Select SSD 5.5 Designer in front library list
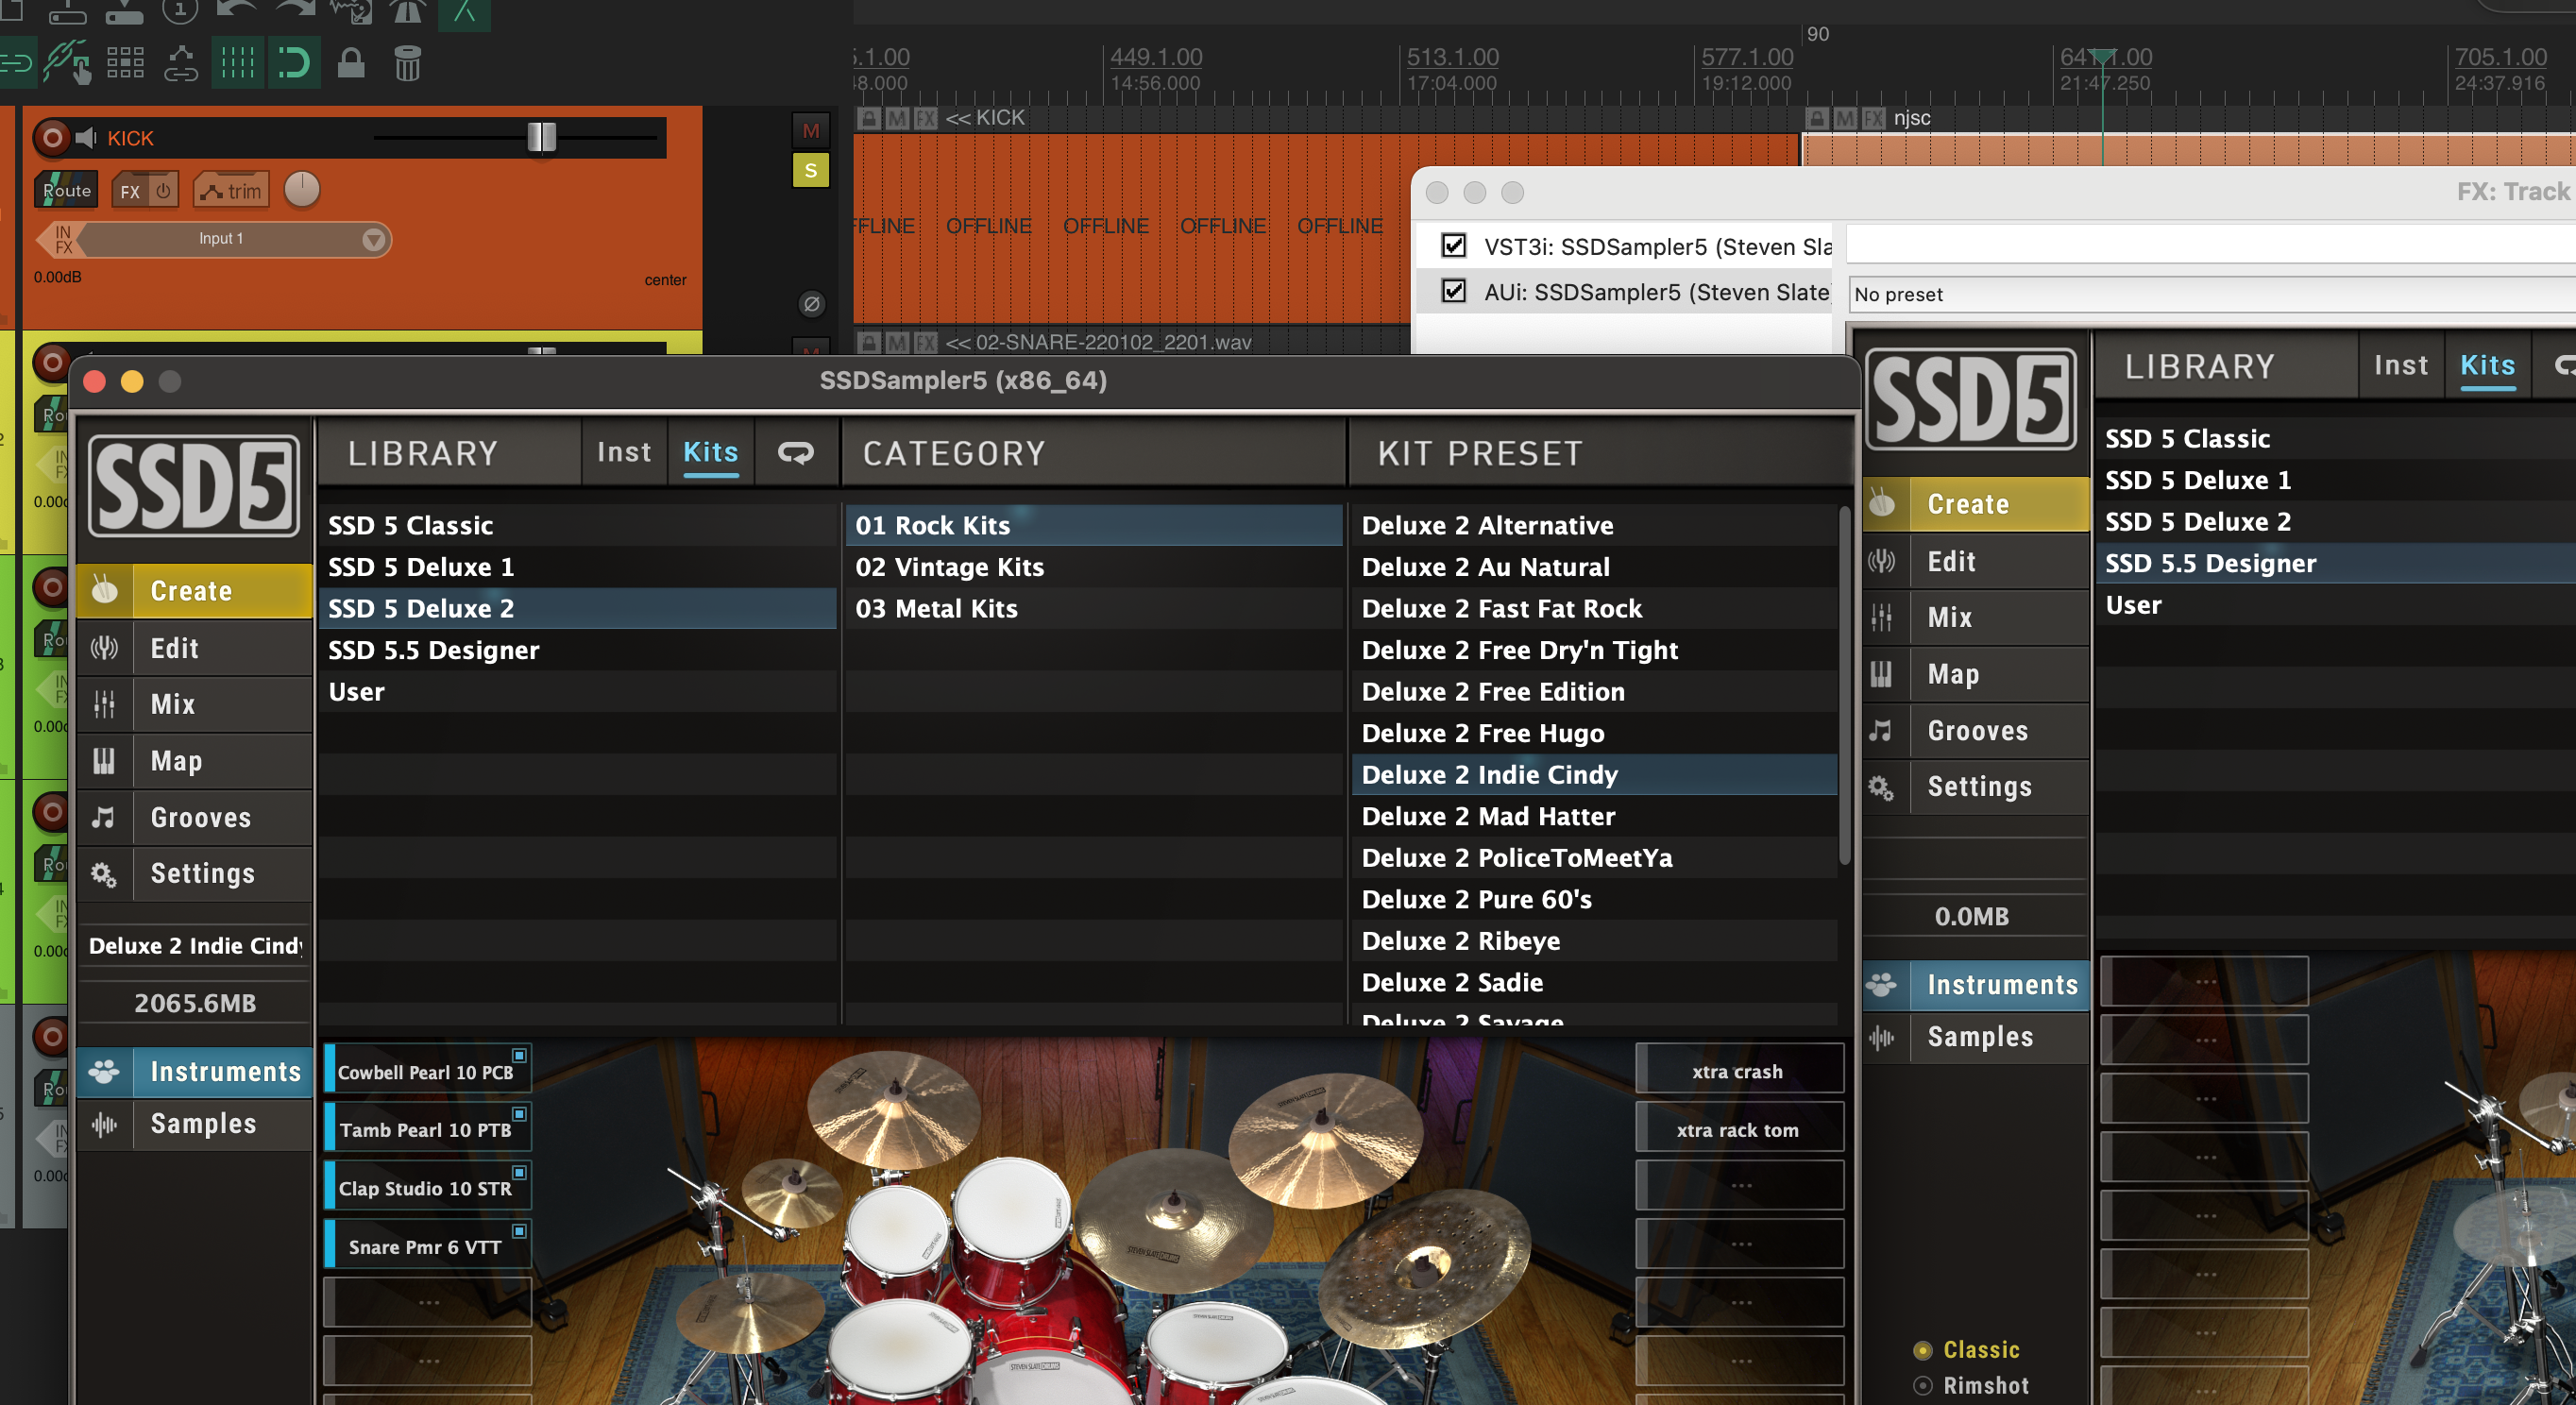Viewport: 2576px width, 1405px height. 578,650
